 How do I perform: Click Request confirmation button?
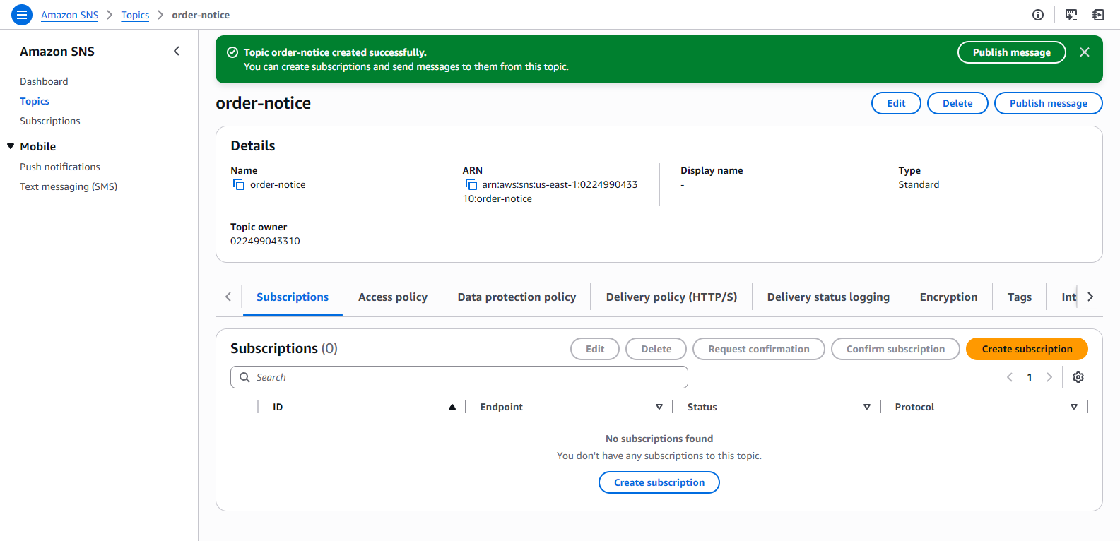[x=759, y=349]
